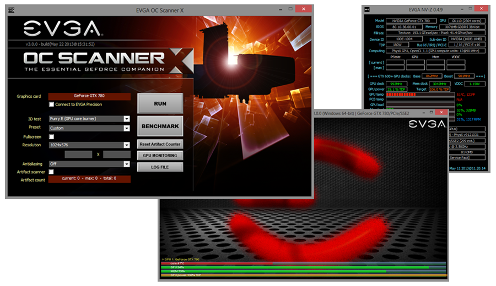
Task: Open GPU MONITORING
Action: tap(160, 156)
